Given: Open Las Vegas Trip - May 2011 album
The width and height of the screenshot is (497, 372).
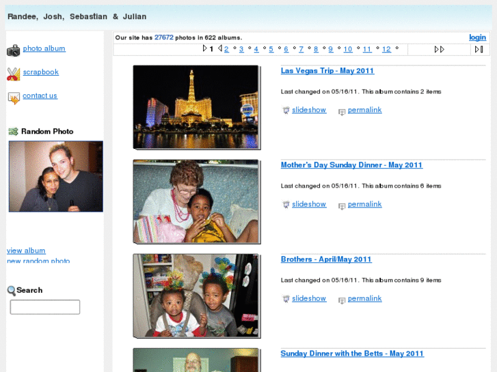Looking at the screenshot, I should 327,70.
